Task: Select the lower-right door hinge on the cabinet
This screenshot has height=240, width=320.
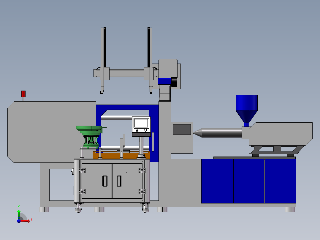Action: (x=142, y=191)
